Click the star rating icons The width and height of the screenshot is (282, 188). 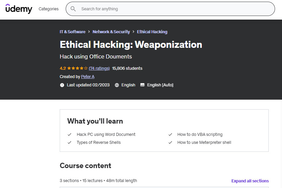coord(77,68)
